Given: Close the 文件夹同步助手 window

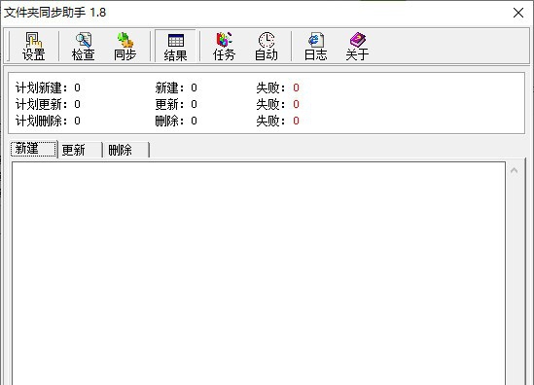Looking at the screenshot, I should click(x=518, y=13).
